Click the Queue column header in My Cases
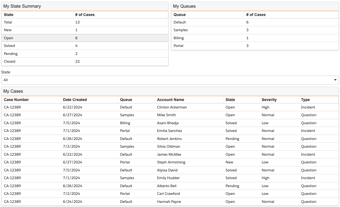The image size is (340, 207). click(126, 100)
